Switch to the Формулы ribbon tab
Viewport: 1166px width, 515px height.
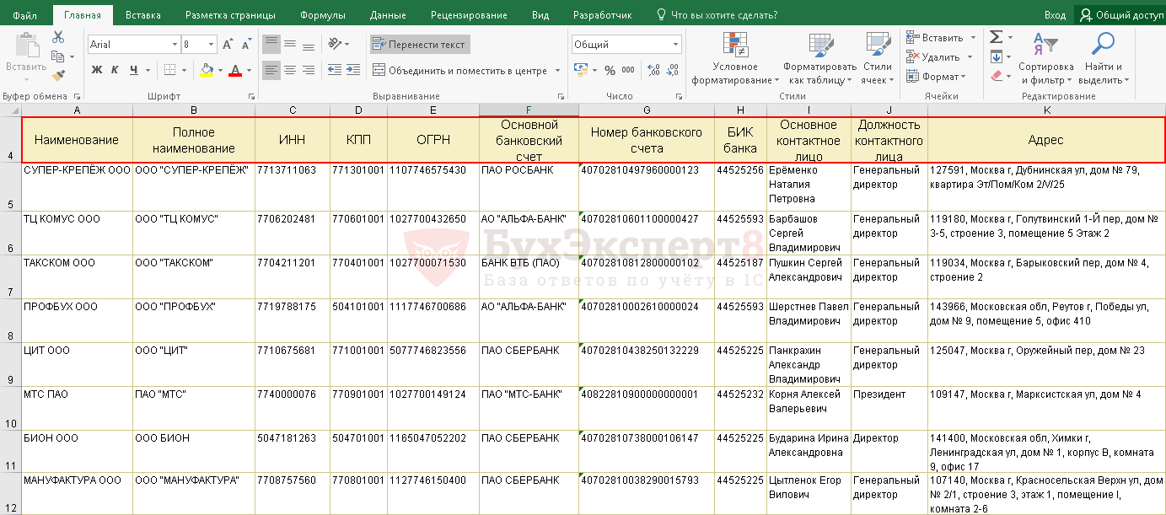coord(323,15)
